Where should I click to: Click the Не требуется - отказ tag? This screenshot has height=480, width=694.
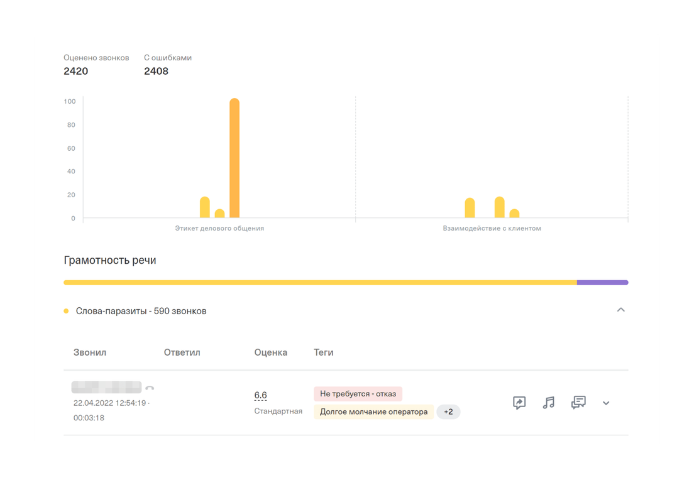358,394
